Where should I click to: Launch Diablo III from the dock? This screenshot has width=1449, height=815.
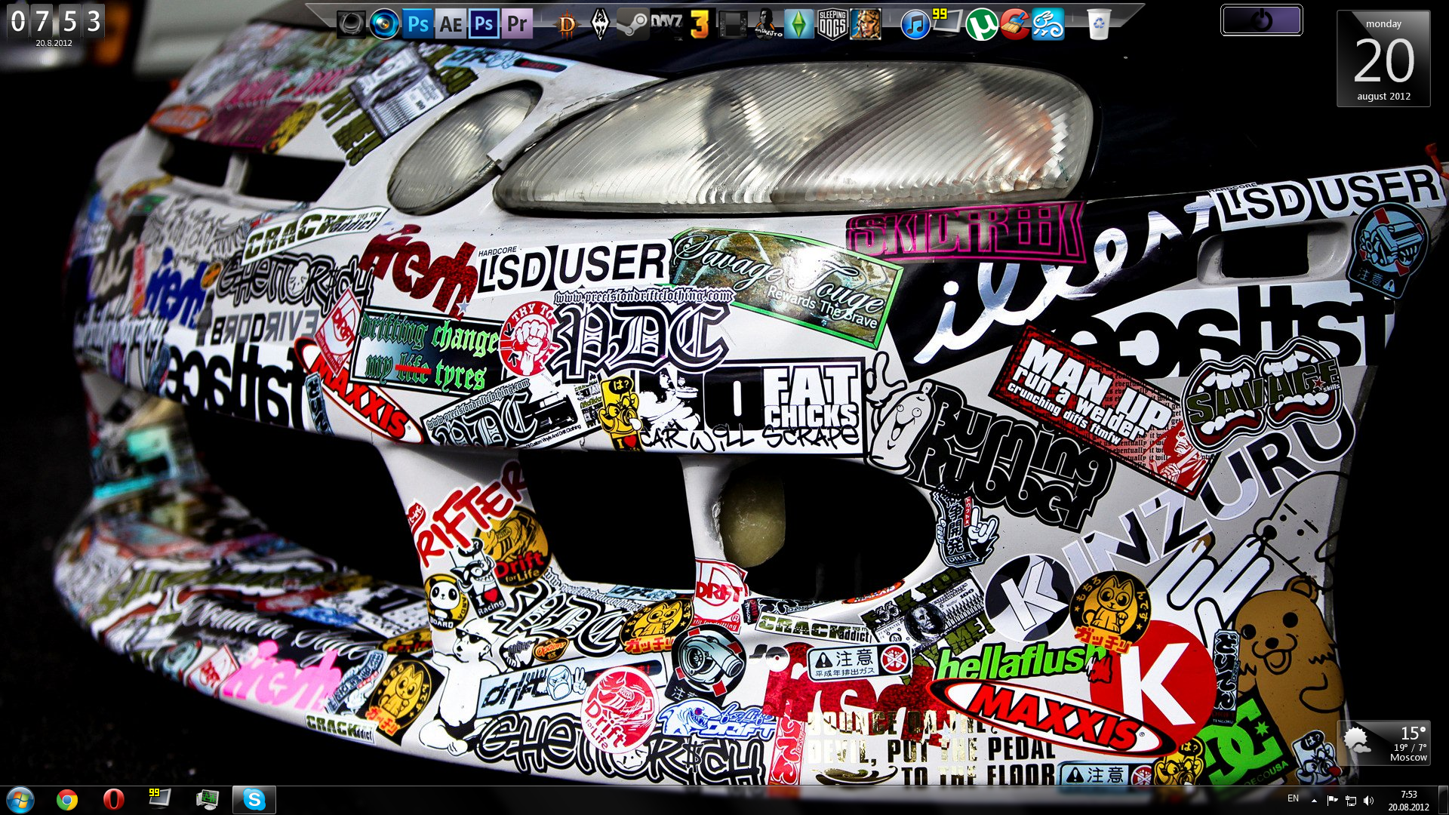[566, 24]
